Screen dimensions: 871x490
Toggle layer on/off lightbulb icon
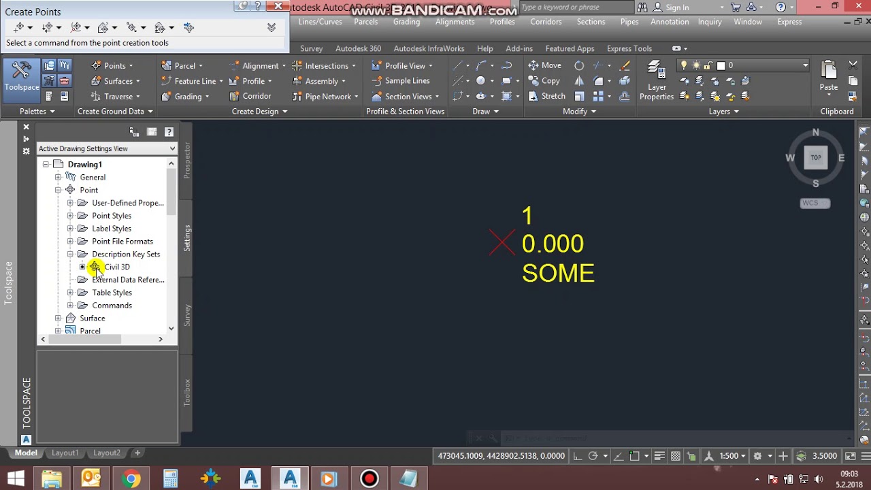(685, 65)
